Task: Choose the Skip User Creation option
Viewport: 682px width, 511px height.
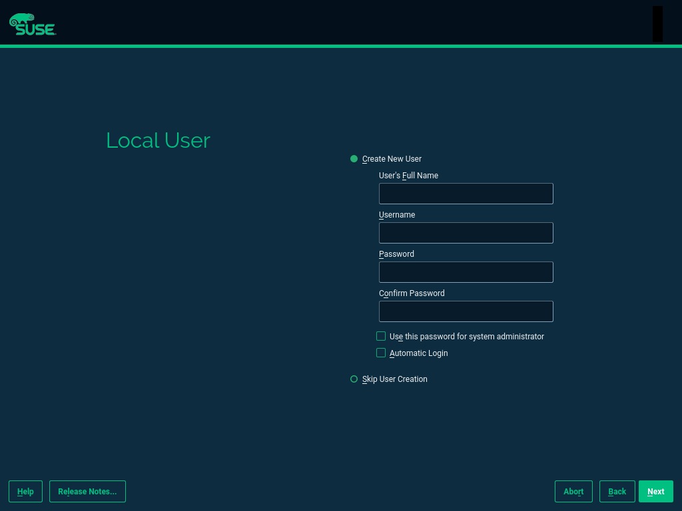Action: click(354, 379)
